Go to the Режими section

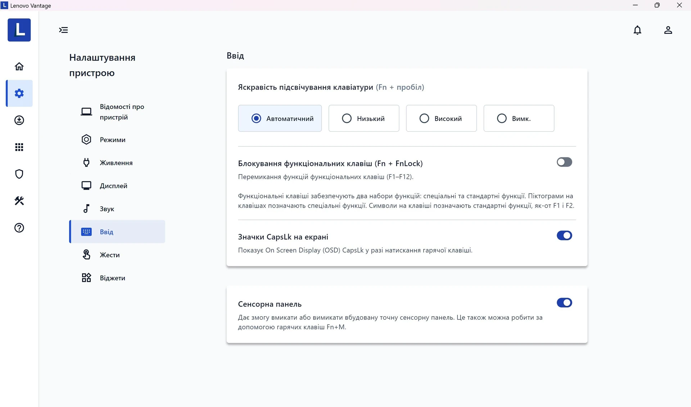tap(117, 140)
